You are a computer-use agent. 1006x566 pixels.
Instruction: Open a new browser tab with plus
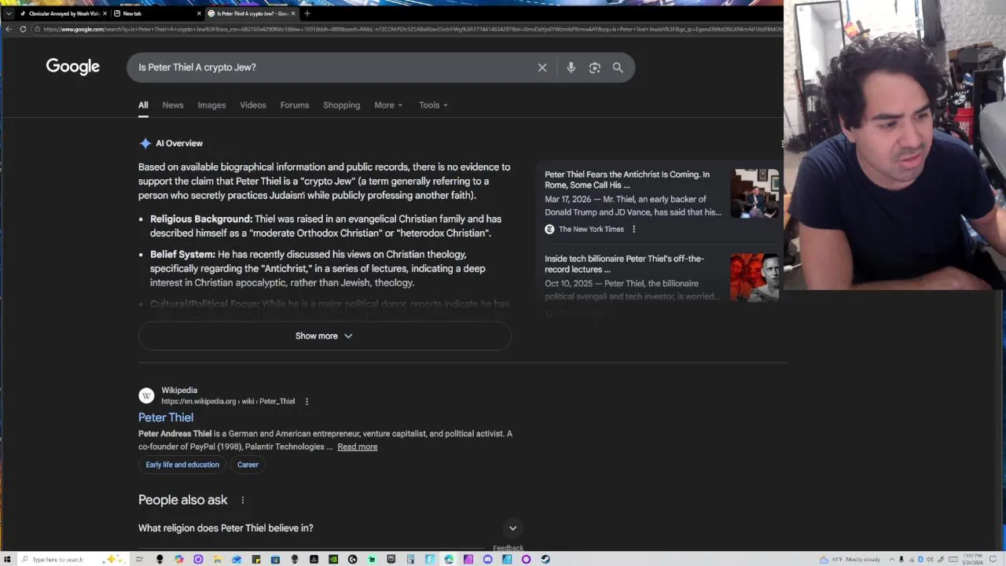(307, 13)
